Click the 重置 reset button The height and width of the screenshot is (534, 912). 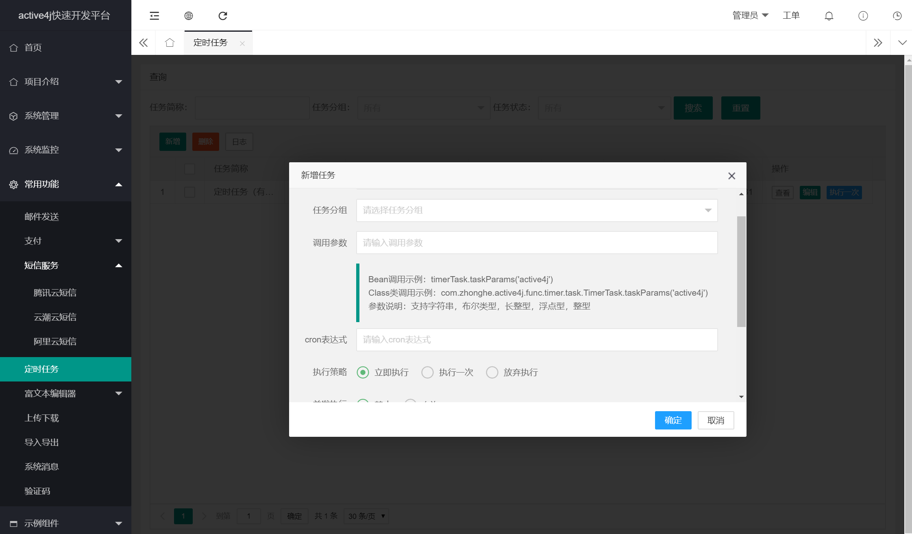point(740,108)
